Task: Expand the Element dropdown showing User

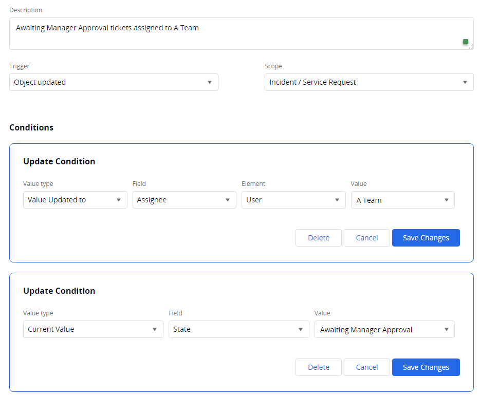Action: [293, 200]
